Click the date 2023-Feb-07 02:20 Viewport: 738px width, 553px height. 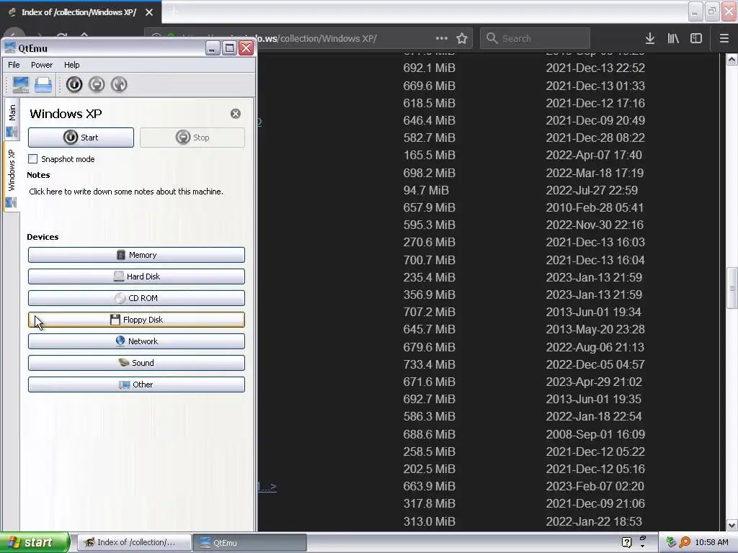pyautogui.click(x=595, y=486)
